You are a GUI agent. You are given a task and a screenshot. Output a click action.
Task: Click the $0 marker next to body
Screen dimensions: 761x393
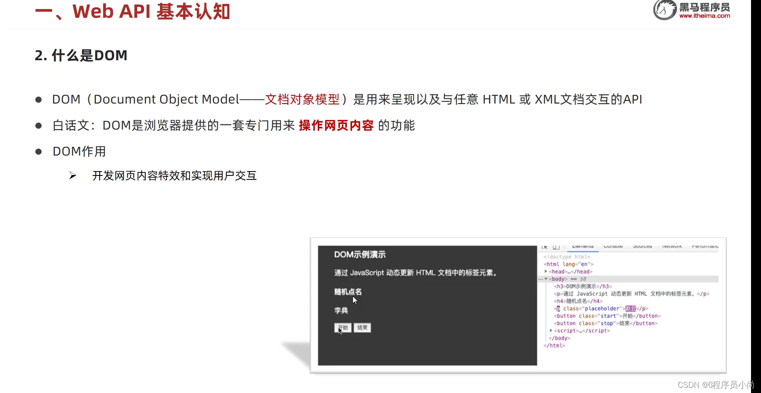583,279
